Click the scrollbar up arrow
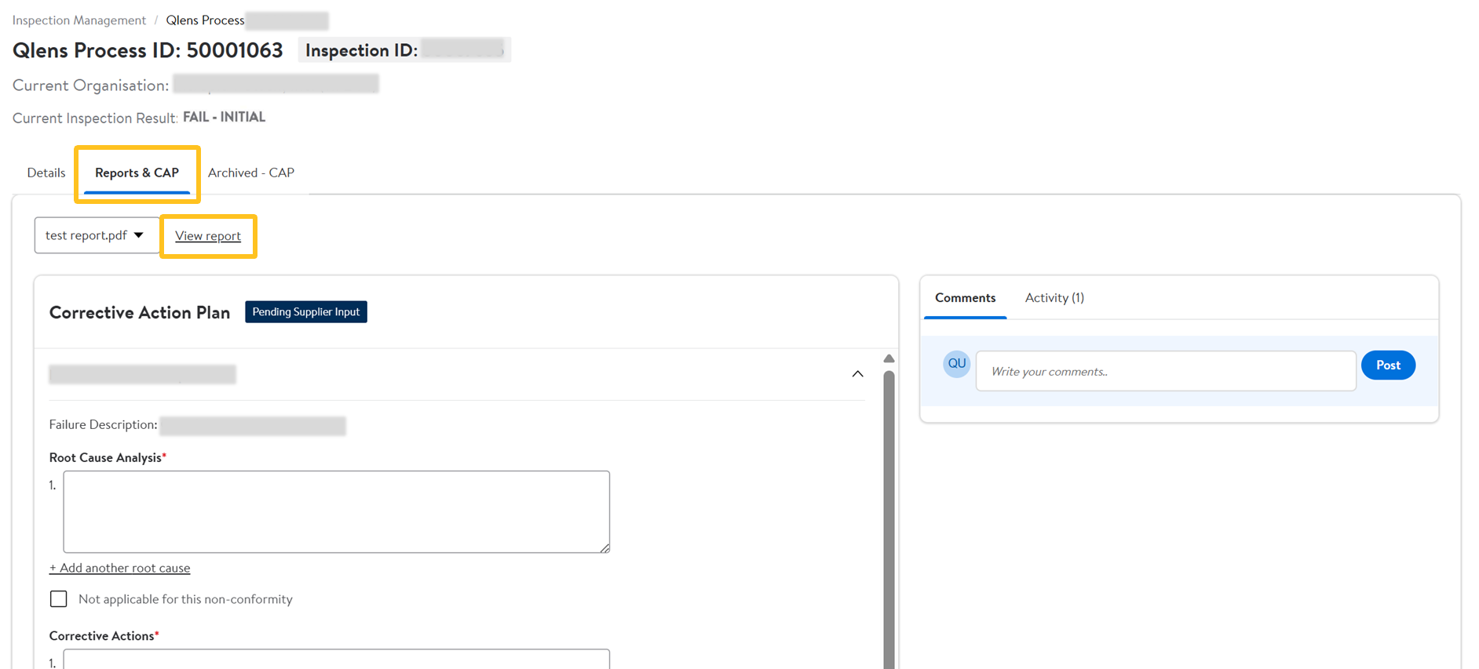 click(889, 358)
